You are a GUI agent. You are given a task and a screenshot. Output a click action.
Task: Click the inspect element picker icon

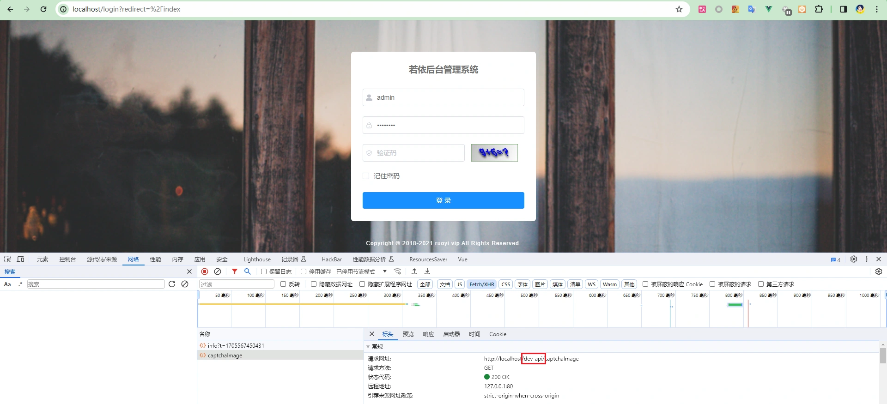[7, 259]
